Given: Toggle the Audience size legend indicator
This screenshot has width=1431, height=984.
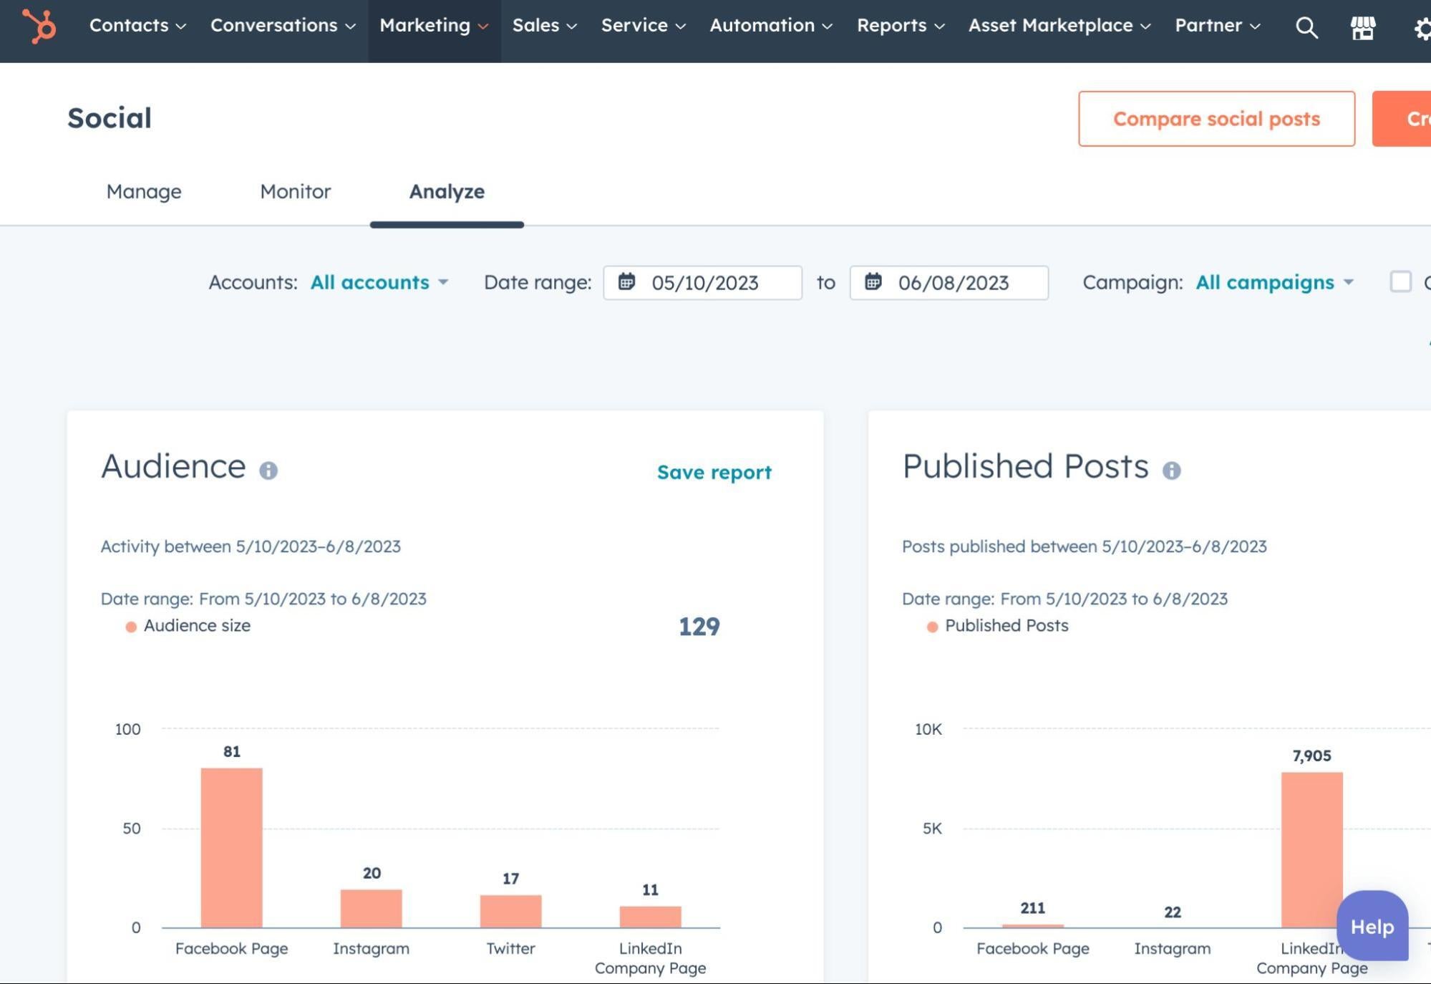Looking at the screenshot, I should (128, 627).
